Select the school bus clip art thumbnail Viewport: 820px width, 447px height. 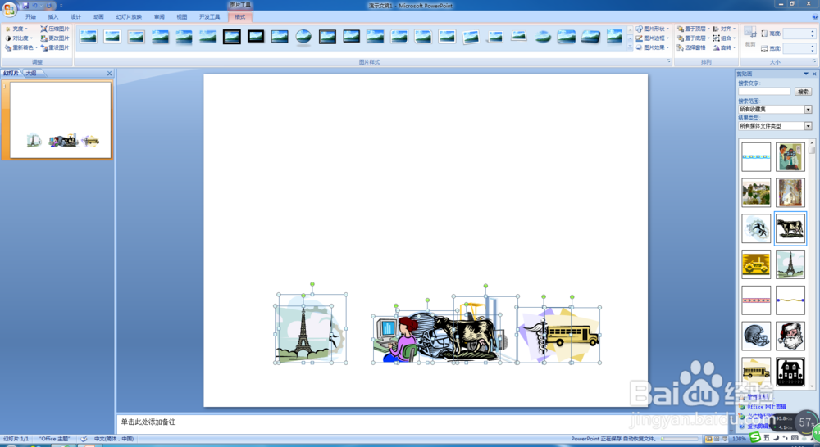(x=756, y=372)
